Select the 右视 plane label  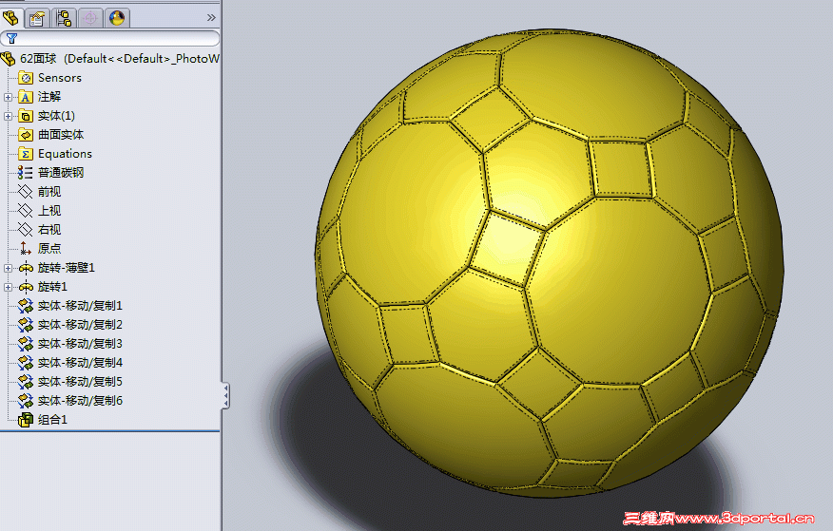pyautogui.click(x=49, y=230)
